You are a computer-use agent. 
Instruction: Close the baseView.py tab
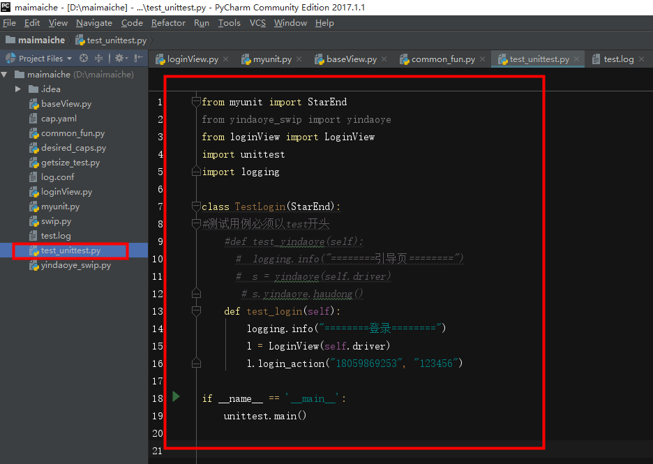(384, 59)
